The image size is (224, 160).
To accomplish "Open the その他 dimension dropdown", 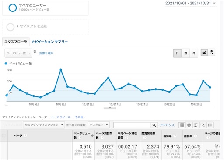I will (x=80, y=117).
